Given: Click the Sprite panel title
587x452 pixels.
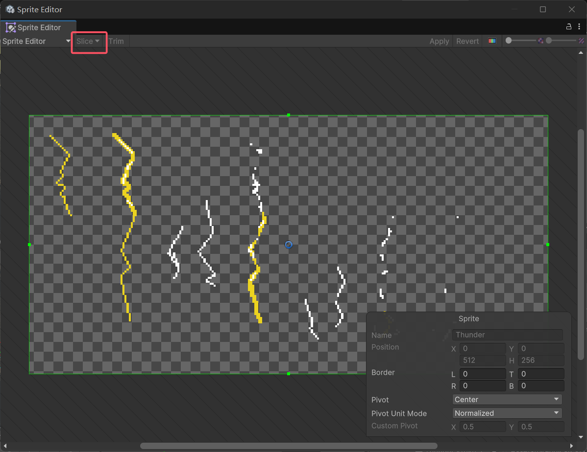Looking at the screenshot, I should tap(469, 318).
